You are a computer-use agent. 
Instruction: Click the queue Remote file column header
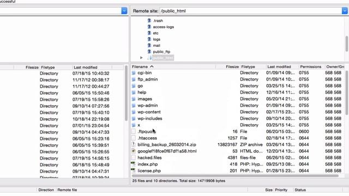coord(67,190)
